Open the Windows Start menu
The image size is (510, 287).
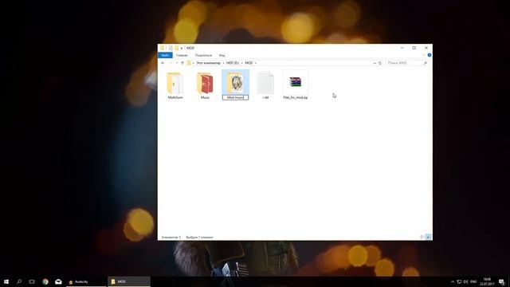click(x=6, y=281)
